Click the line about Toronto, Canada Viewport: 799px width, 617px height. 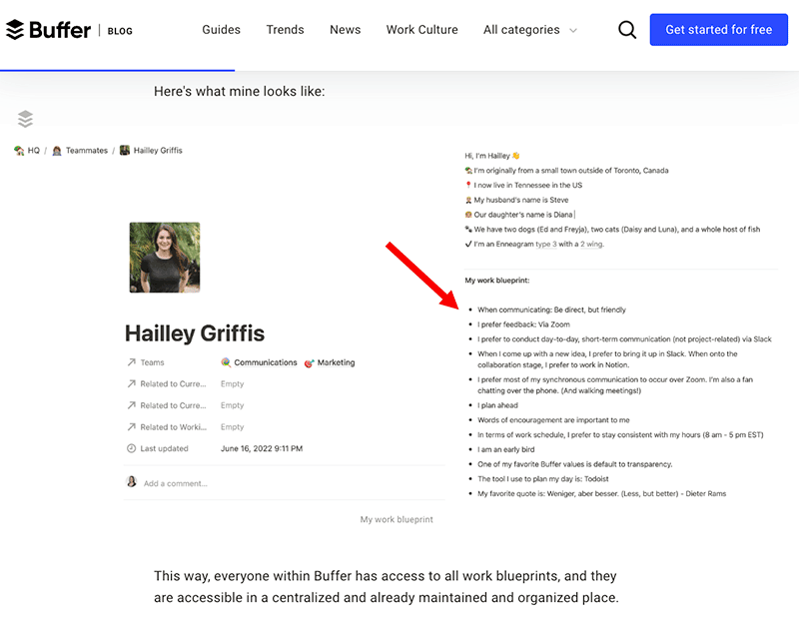(x=566, y=170)
